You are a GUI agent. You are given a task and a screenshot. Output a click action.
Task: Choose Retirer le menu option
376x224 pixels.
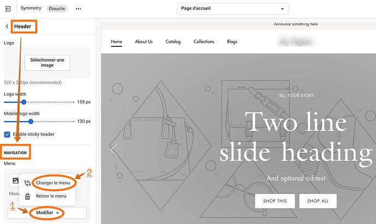coord(51,196)
